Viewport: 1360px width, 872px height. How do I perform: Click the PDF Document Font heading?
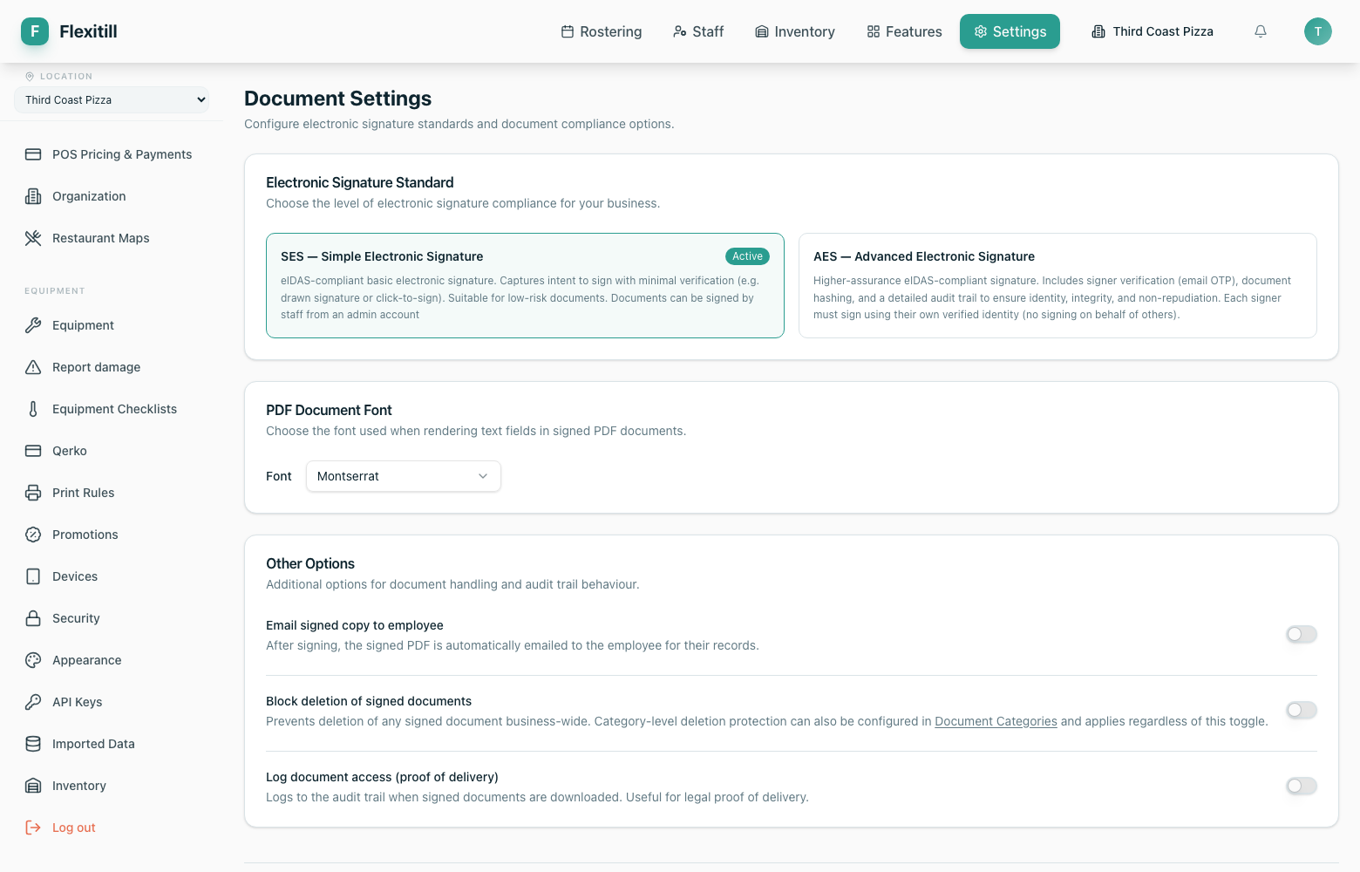coord(329,410)
